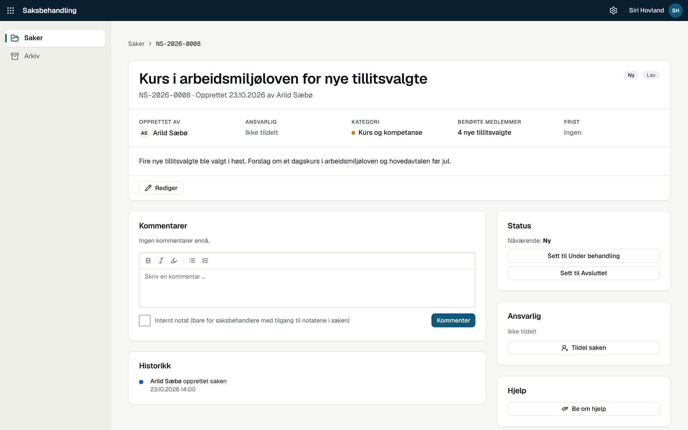Viewport: 688px width, 430px height.
Task: Click the Ny status badge
Action: pos(631,75)
